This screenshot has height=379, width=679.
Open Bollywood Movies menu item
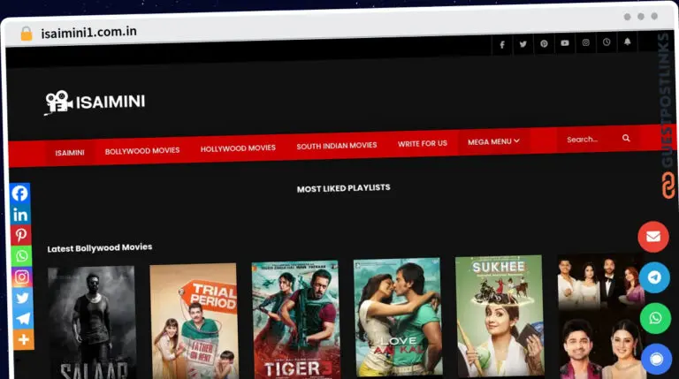[x=142, y=150]
